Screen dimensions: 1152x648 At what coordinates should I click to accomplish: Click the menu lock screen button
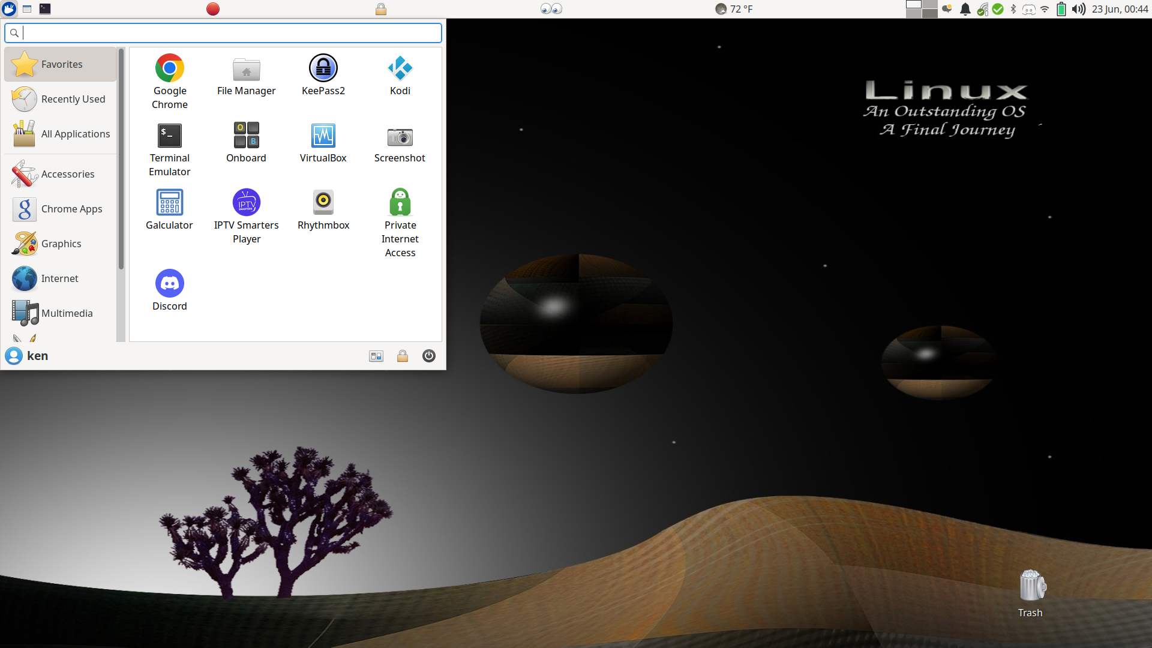pos(403,356)
